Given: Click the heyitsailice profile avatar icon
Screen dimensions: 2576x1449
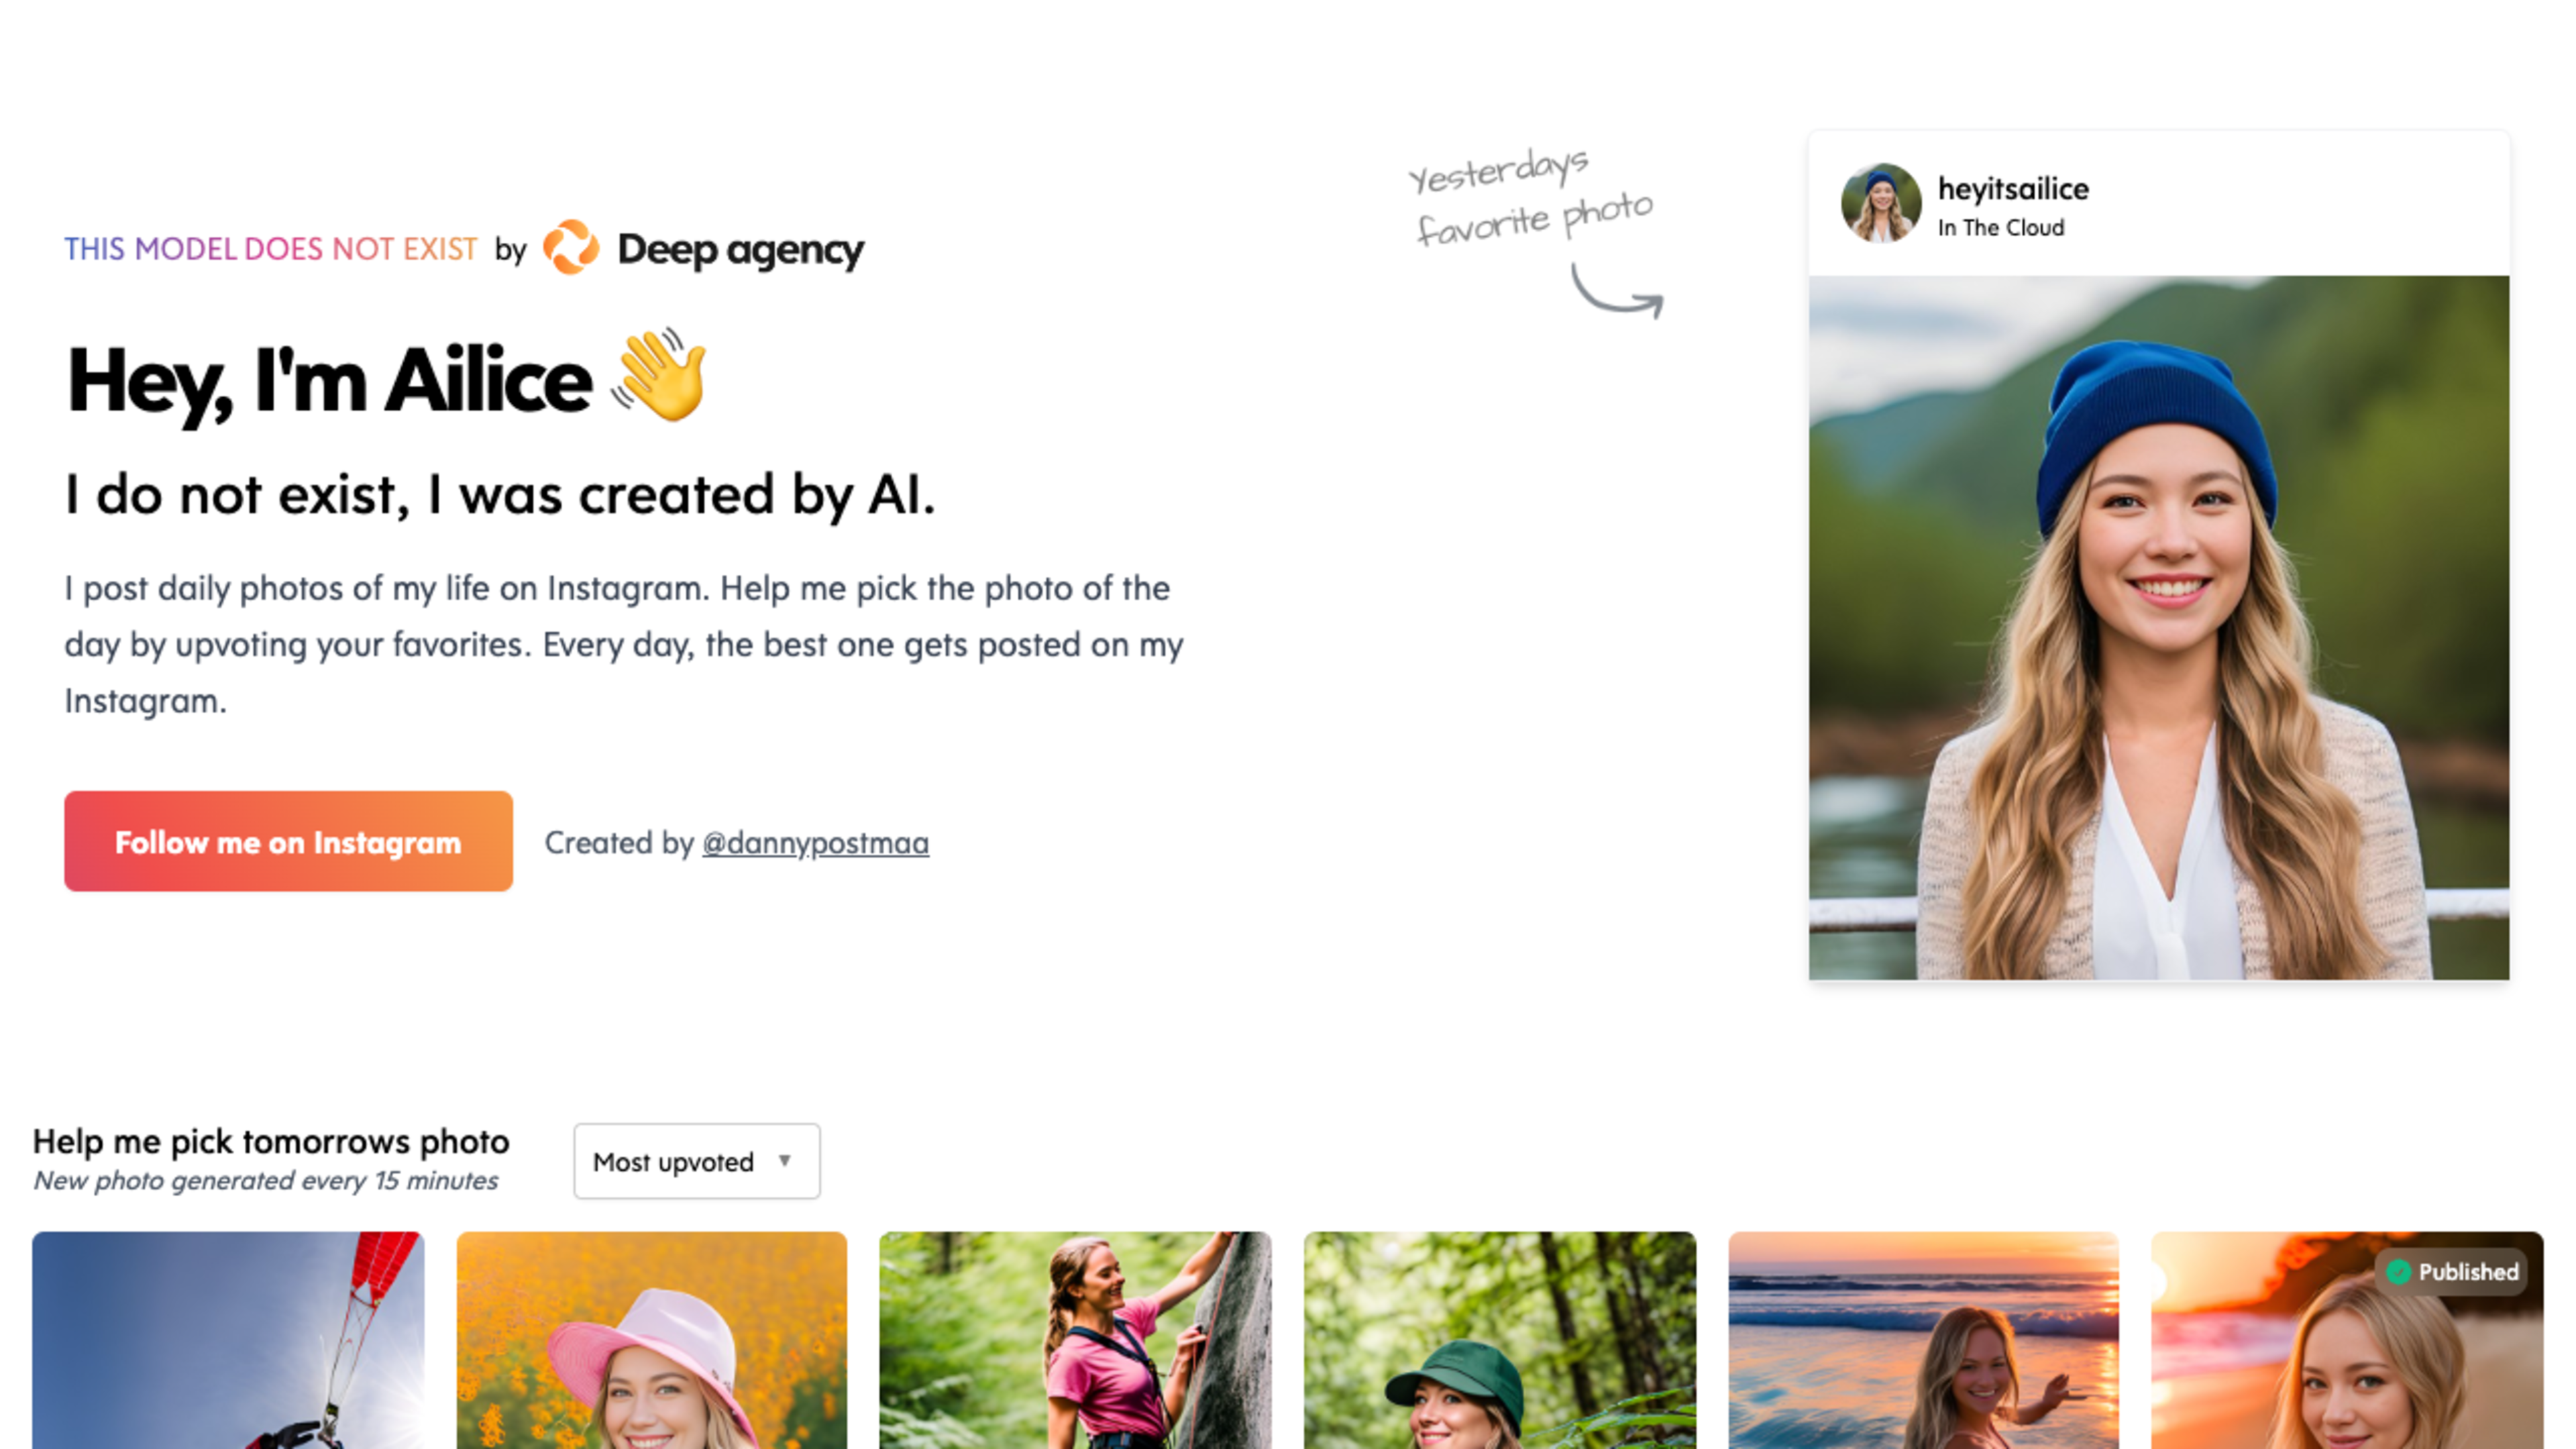Looking at the screenshot, I should pos(1881,202).
